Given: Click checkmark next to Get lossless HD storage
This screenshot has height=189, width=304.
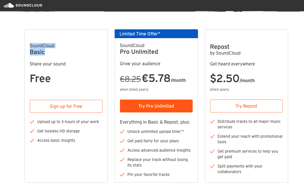Looking at the screenshot, I should pyautogui.click(x=32, y=131).
